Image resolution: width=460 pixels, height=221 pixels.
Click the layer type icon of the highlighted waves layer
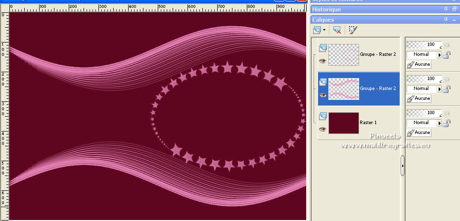coord(323,82)
